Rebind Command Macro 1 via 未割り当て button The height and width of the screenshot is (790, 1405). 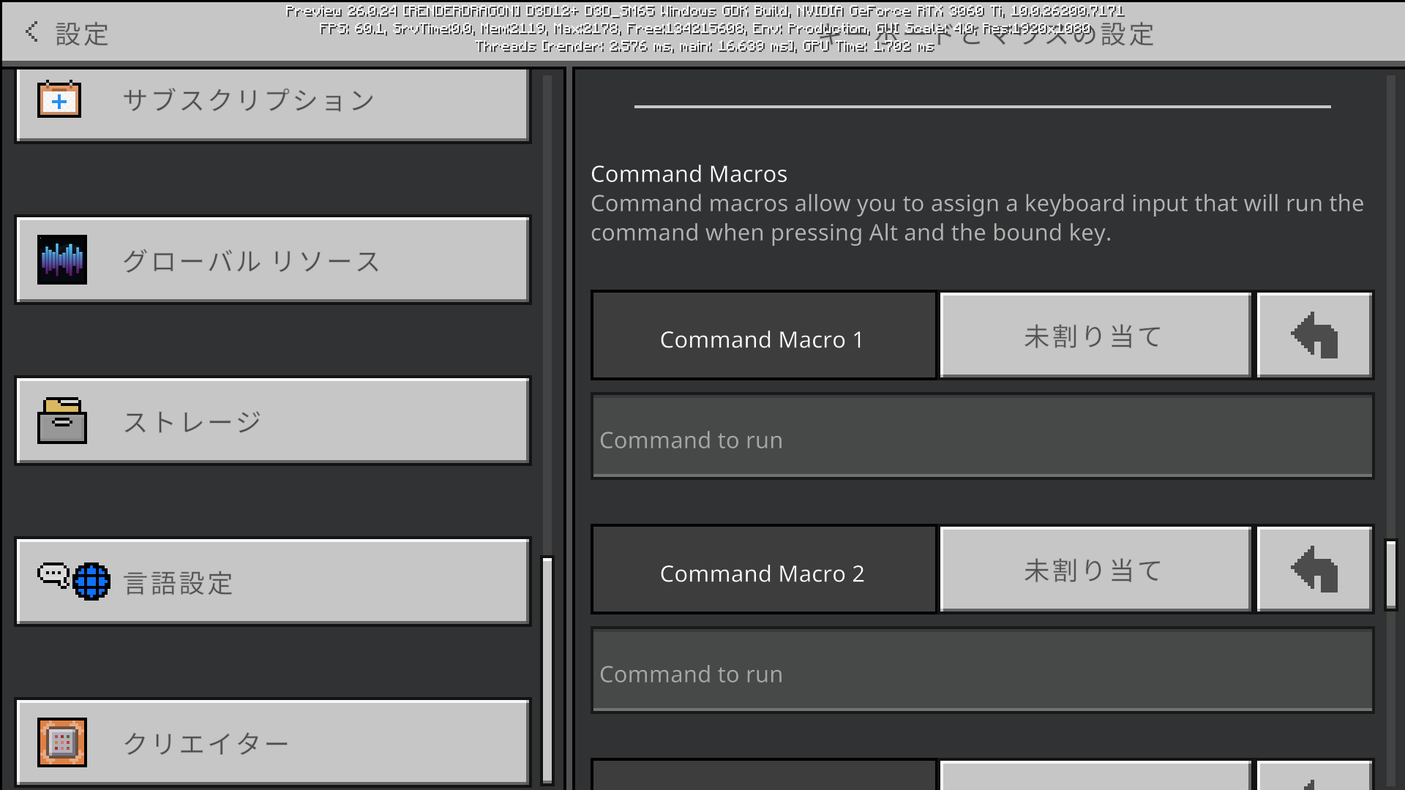click(1093, 335)
